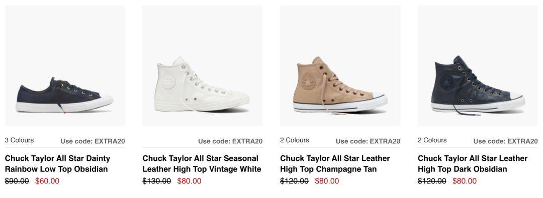Open the Dark Obsidian leather high top image
This screenshot has height=198, width=543.
point(478,66)
